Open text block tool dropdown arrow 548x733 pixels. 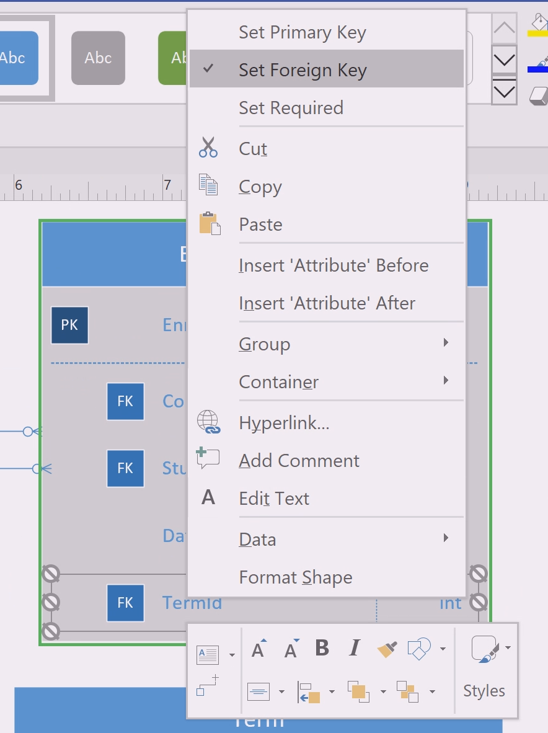click(232, 655)
